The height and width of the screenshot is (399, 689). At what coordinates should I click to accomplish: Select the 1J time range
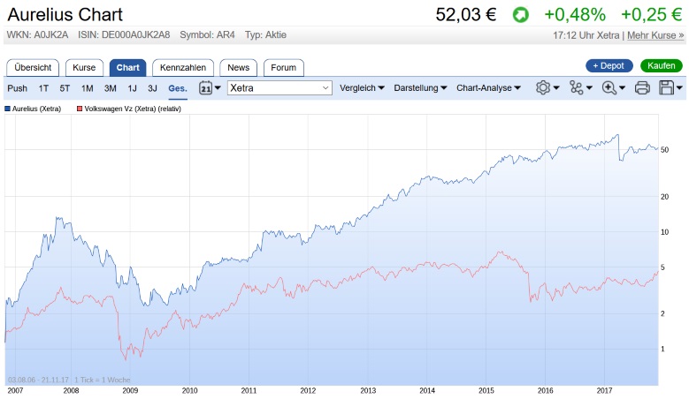point(132,88)
